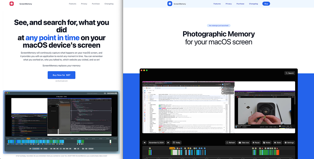The height and width of the screenshot is (159, 314).
Task: Click the 1 June 2024 date field
Action: point(36,149)
